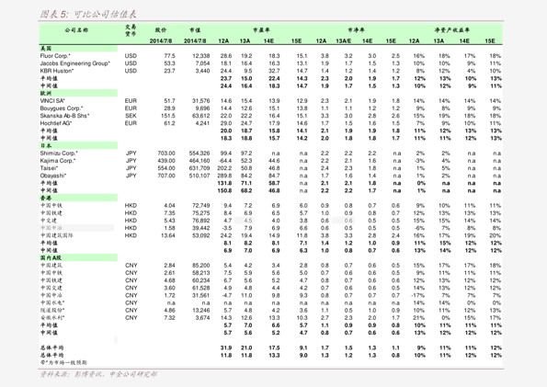Select the Skanska Ab-B Shs row label

pyautogui.click(x=64, y=116)
